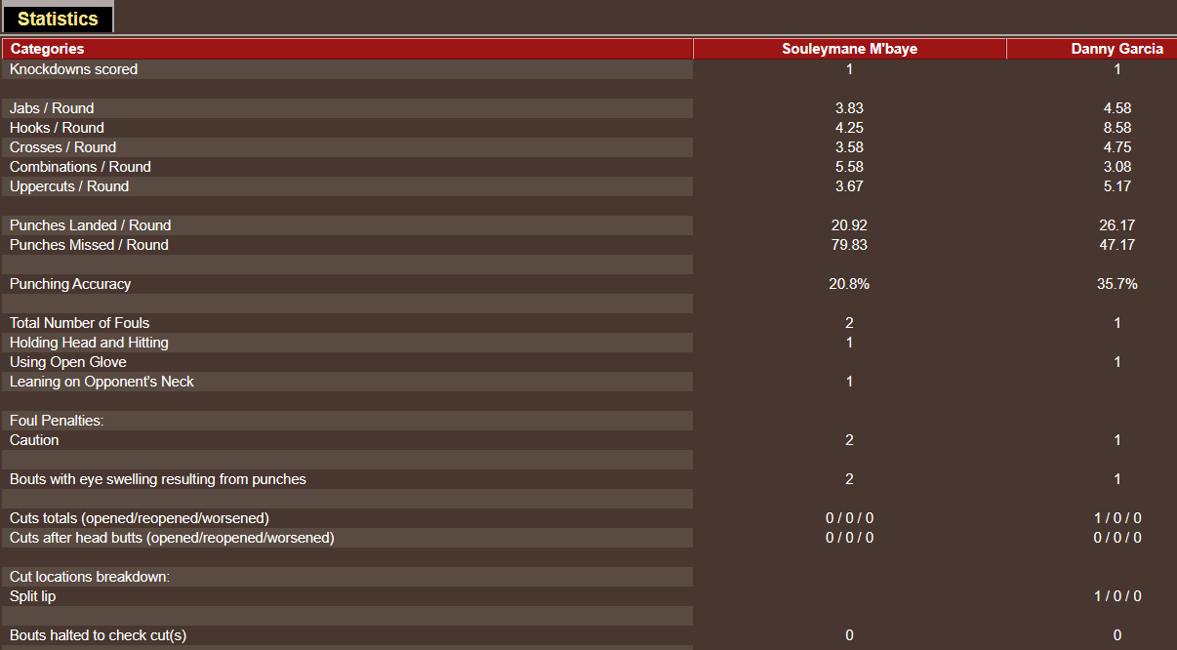The width and height of the screenshot is (1177, 650).
Task: Click the Holding Head and Hitting entry
Action: coord(89,342)
